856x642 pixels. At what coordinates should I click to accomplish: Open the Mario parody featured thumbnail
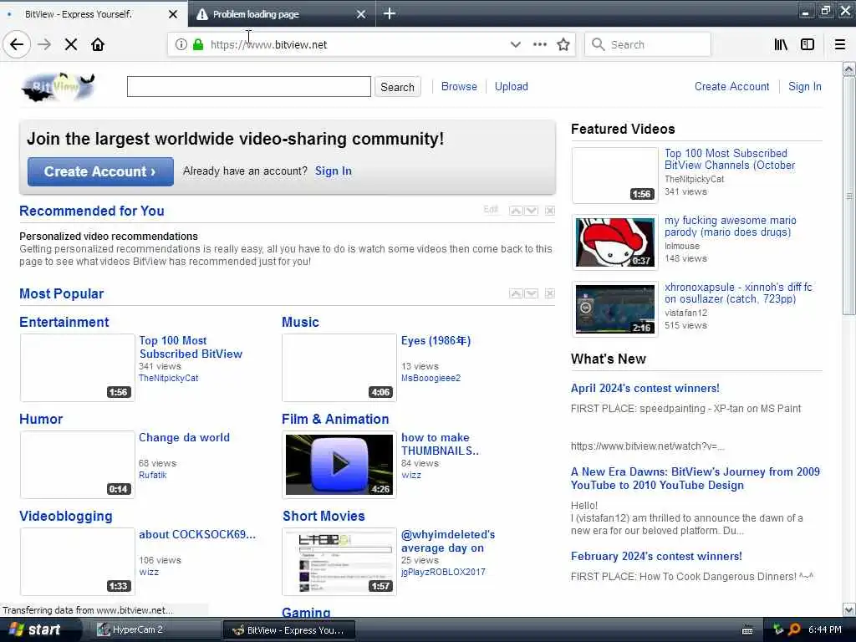[614, 242]
